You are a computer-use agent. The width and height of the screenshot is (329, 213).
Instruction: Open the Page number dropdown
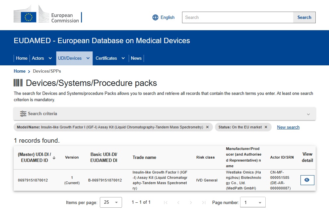pos(253,202)
